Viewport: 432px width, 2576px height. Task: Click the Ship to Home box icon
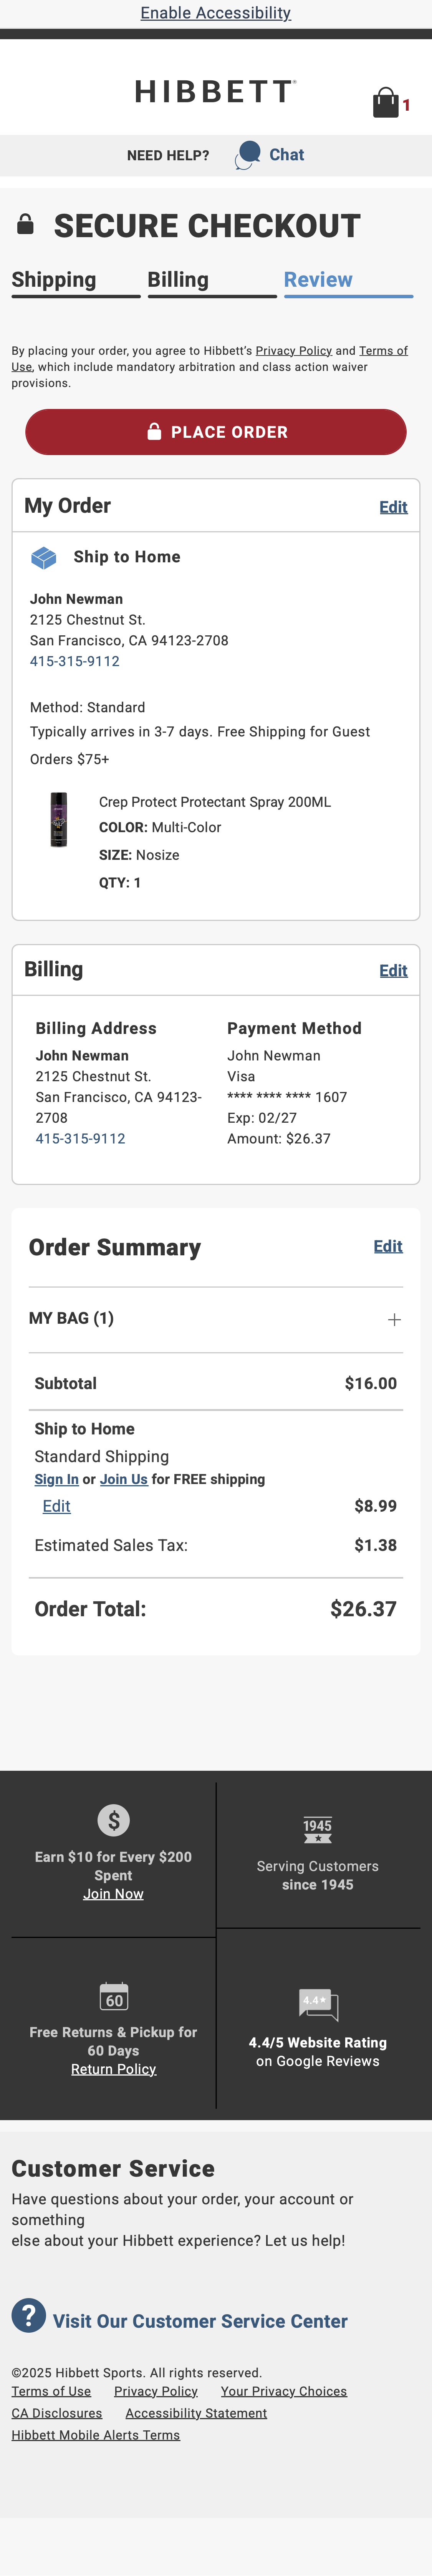44,558
